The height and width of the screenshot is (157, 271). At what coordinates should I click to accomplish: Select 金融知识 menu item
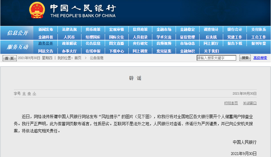click(x=188, y=51)
